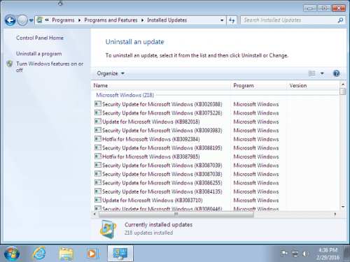Select Update for Microsoft Windows KB3083710
The image size is (350, 262).
(x=153, y=201)
